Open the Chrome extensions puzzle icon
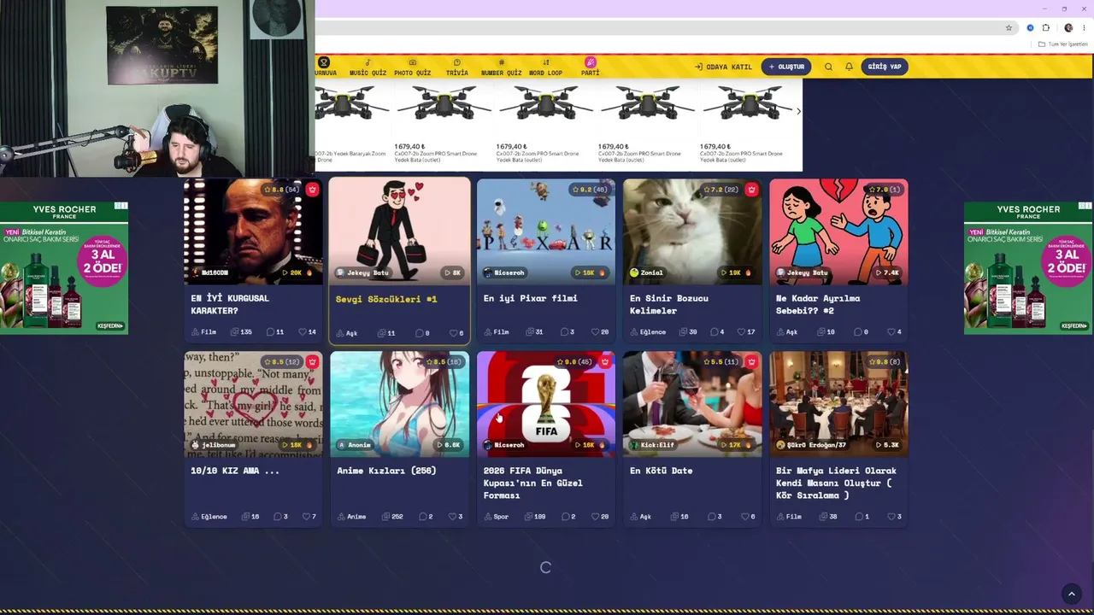Image resolution: width=1094 pixels, height=615 pixels. pos(1045,27)
